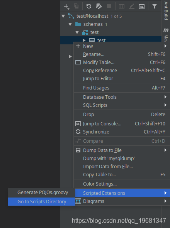Click the Dump Data save disk icon
170x228 pixels.
pyautogui.click(x=78, y=150)
